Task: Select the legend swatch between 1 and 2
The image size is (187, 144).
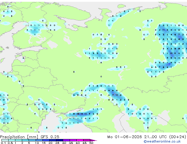Action: [x=19, y=140]
